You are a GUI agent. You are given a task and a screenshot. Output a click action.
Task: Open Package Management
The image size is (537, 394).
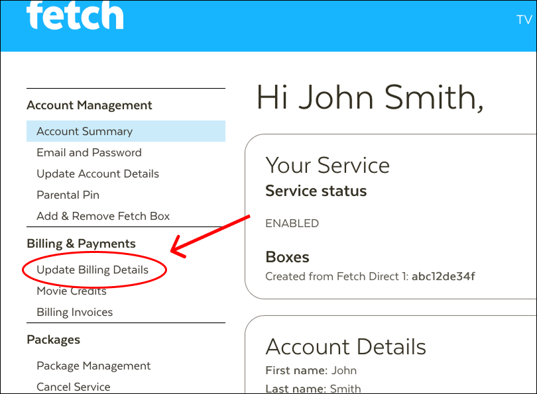[93, 366]
